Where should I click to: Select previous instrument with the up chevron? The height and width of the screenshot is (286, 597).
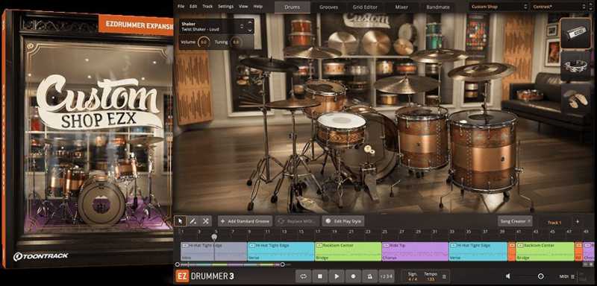pyautogui.click(x=249, y=23)
